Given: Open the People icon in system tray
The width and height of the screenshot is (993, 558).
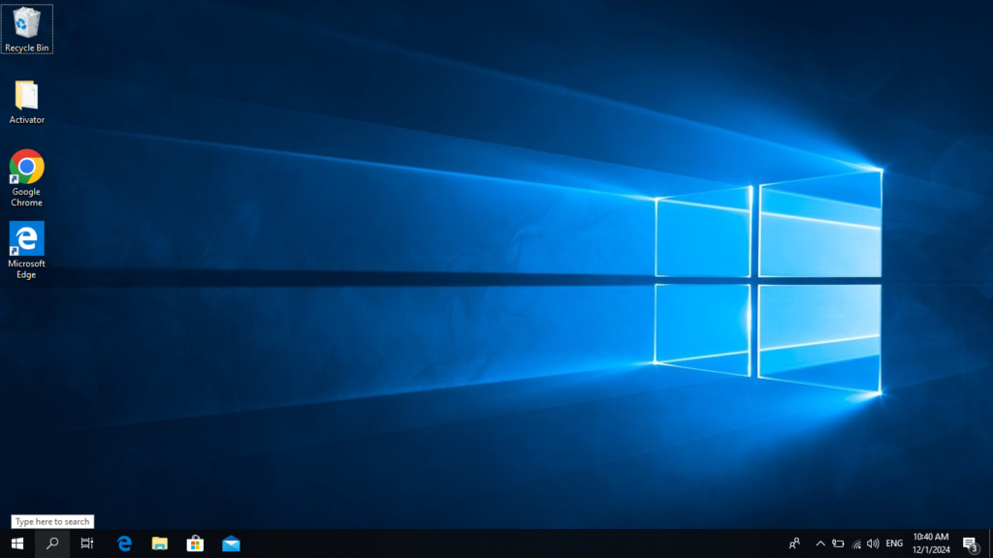Looking at the screenshot, I should click(x=794, y=543).
